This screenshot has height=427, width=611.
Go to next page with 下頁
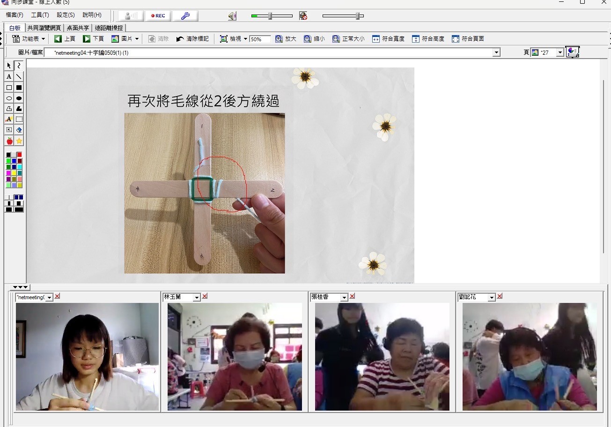click(93, 39)
